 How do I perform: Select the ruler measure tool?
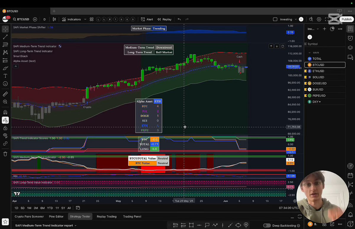5,94
